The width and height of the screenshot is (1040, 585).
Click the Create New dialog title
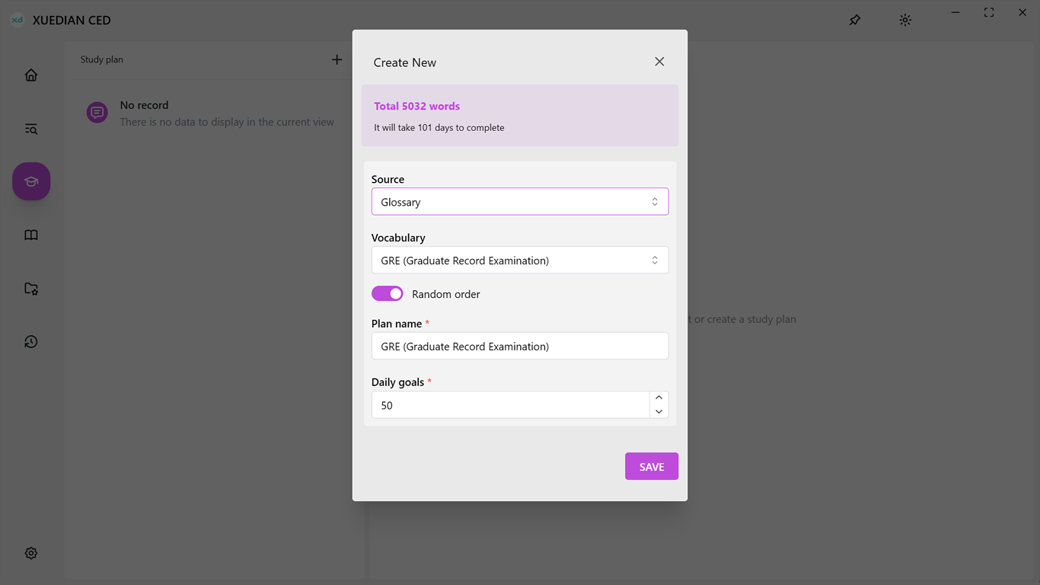coord(405,62)
